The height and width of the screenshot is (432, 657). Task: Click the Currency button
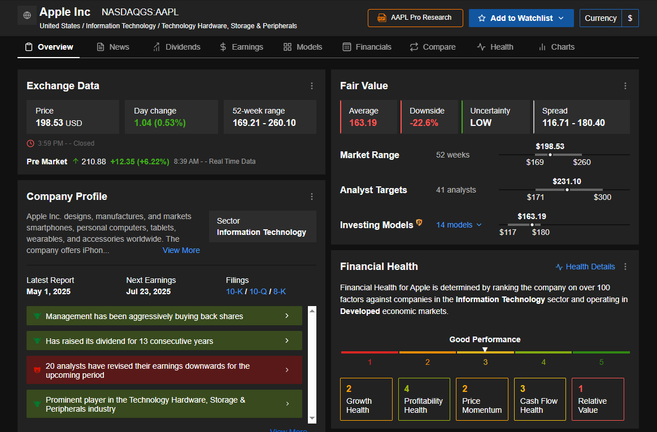tap(601, 18)
